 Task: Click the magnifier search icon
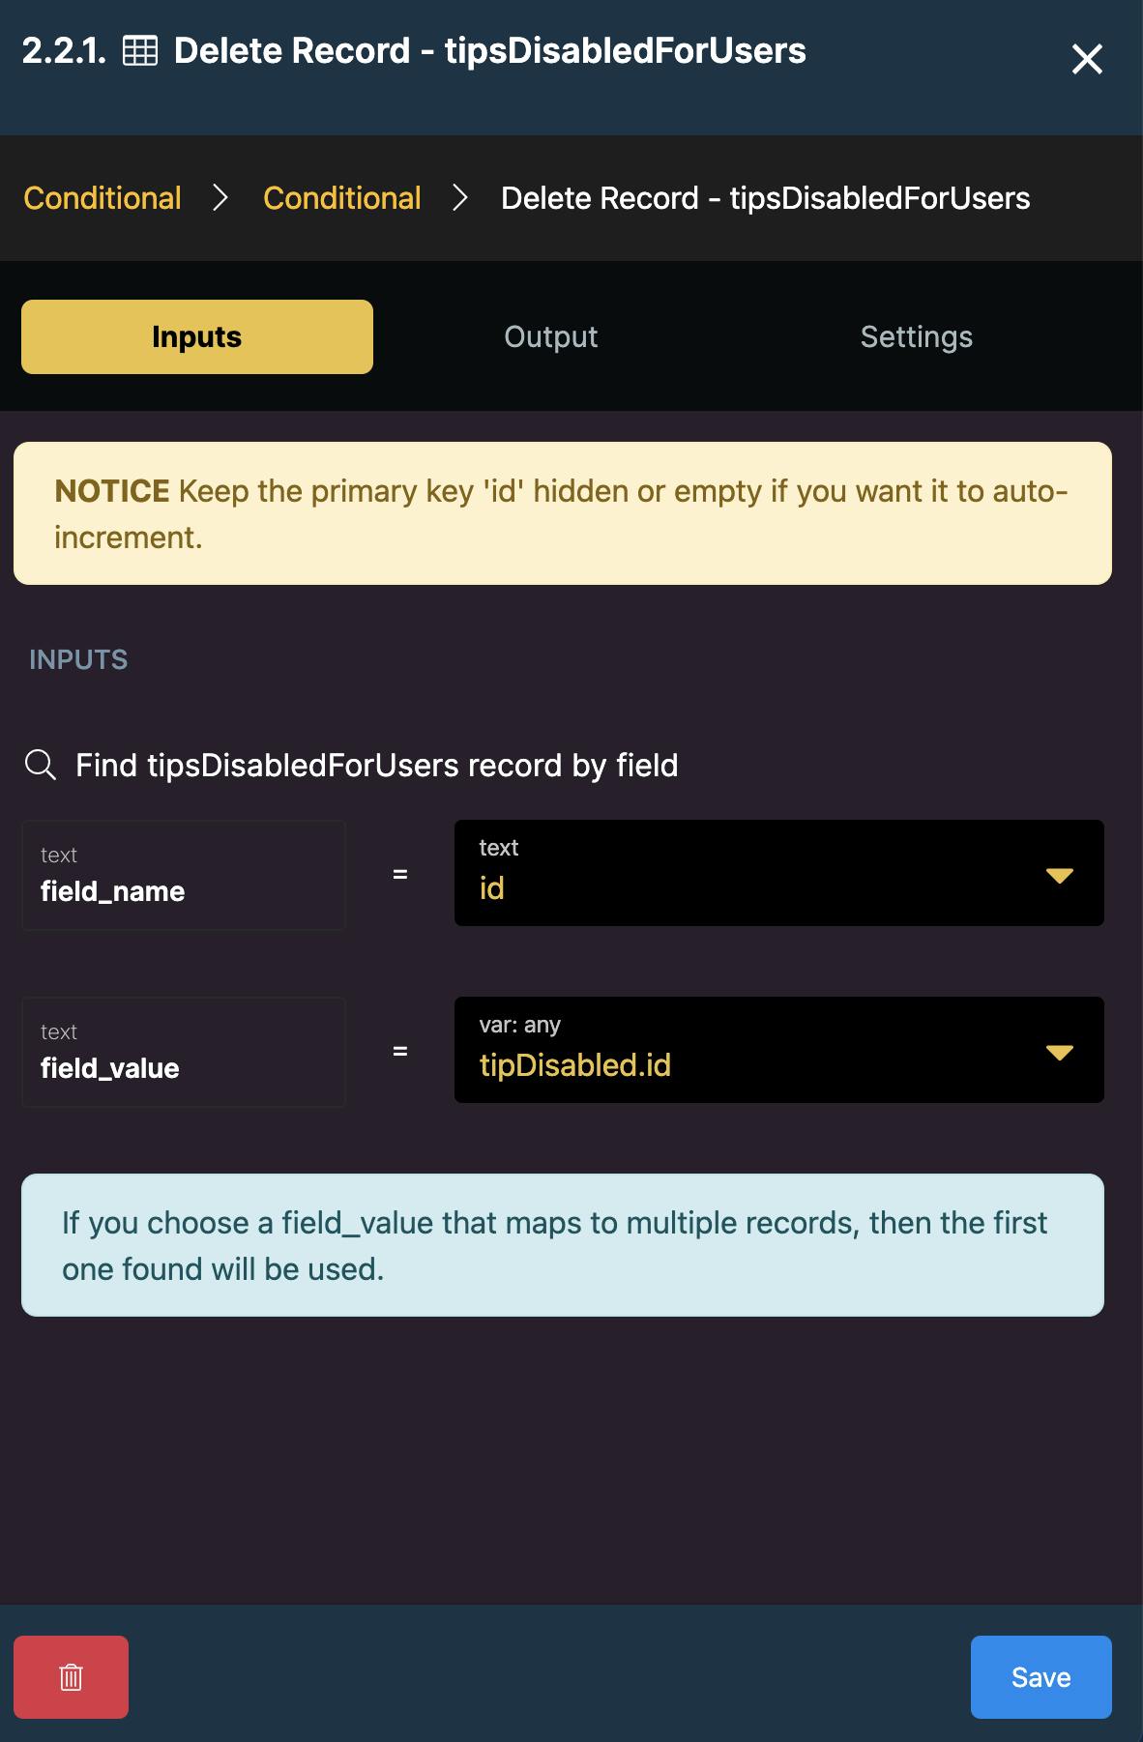pos(40,765)
